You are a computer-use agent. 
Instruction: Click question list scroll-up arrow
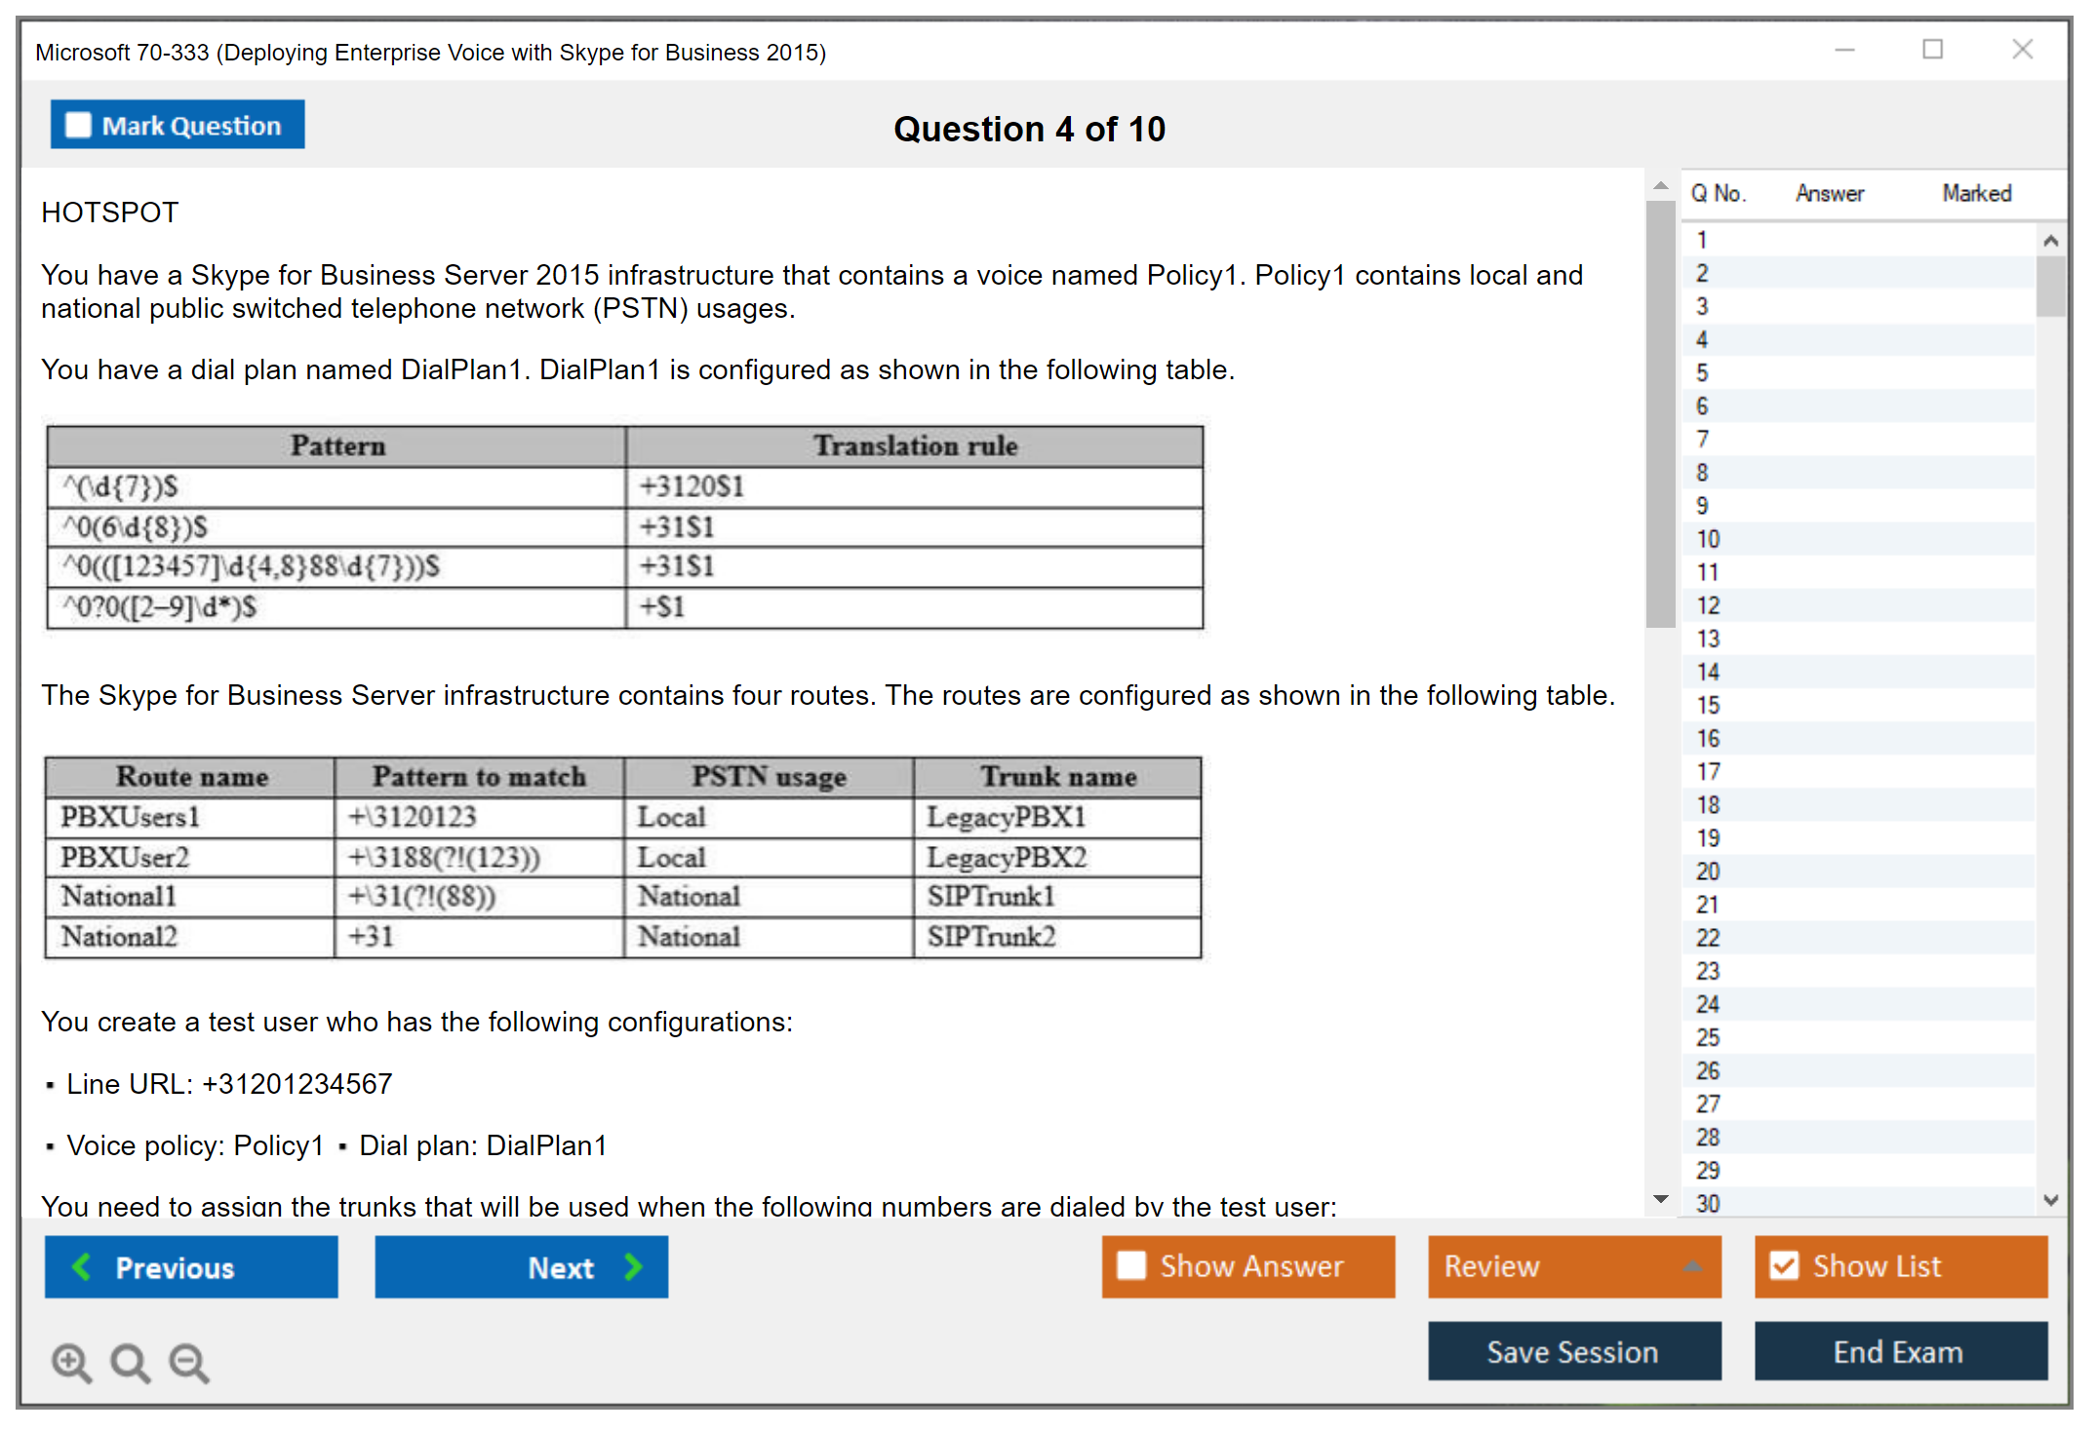coord(2050,241)
